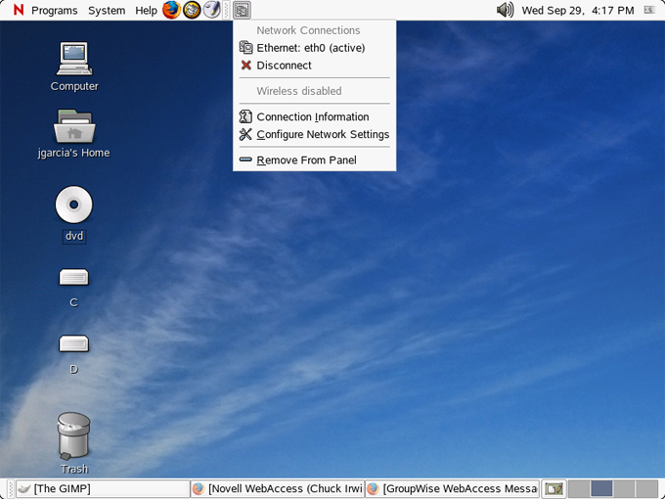Image resolution: width=665 pixels, height=499 pixels.
Task: Click the network manager applet icon
Action: click(x=242, y=10)
